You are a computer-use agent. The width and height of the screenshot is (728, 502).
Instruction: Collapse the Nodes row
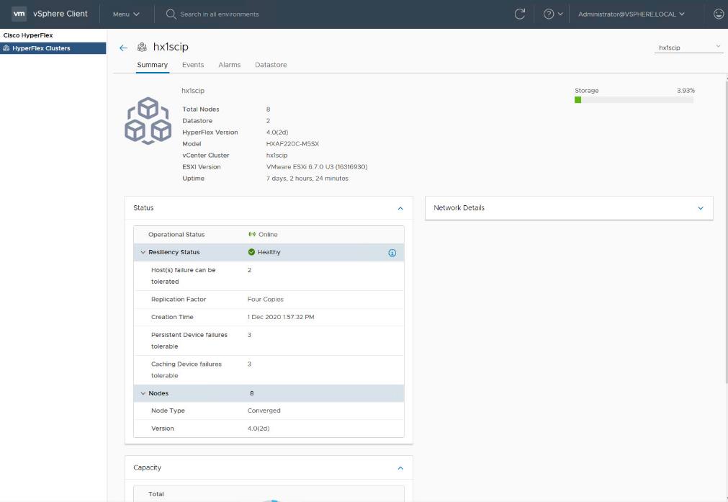[x=143, y=393]
